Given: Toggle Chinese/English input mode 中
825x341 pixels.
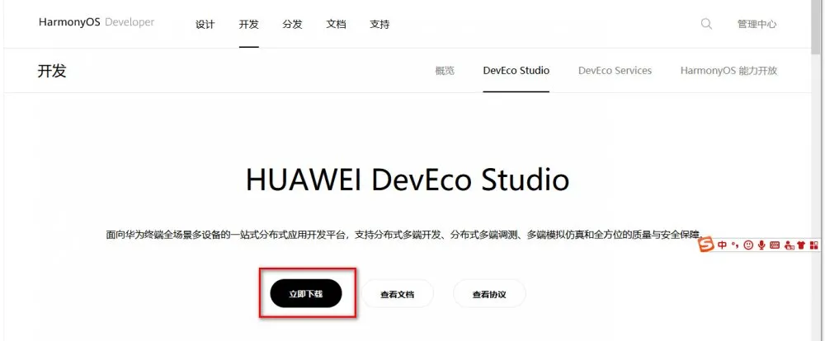Looking at the screenshot, I should (723, 245).
